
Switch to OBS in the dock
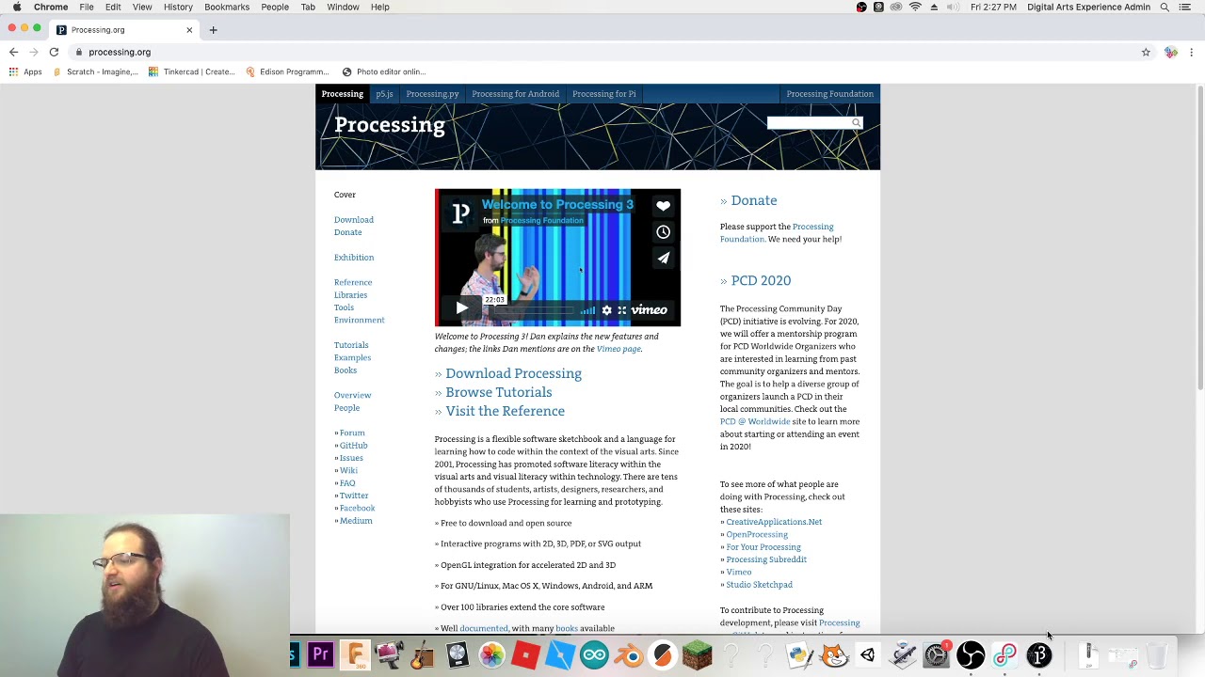click(x=971, y=654)
